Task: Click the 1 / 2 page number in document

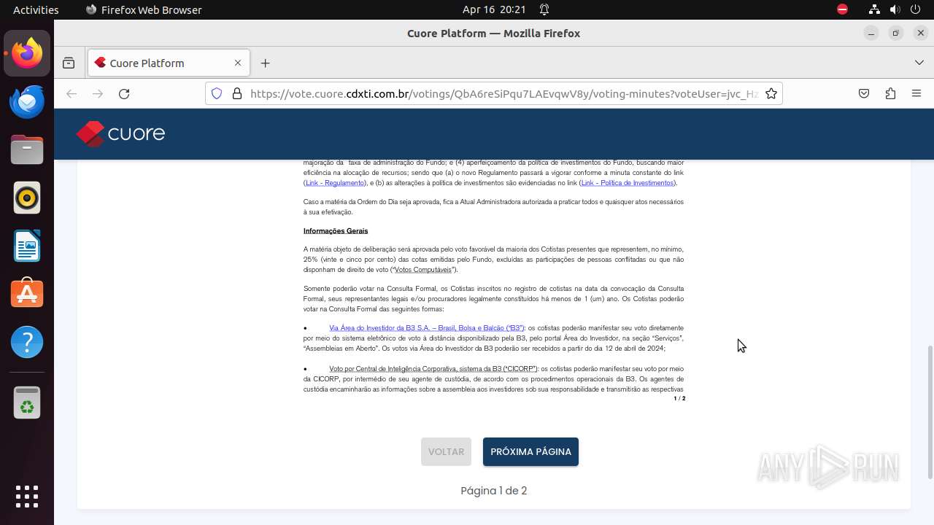Action: click(679, 399)
